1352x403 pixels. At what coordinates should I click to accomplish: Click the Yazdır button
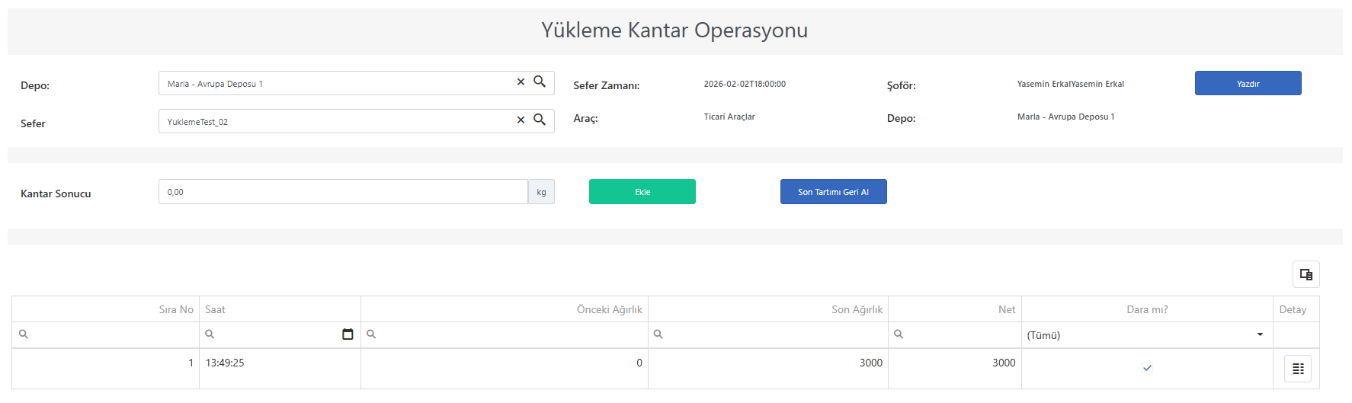point(1248,83)
